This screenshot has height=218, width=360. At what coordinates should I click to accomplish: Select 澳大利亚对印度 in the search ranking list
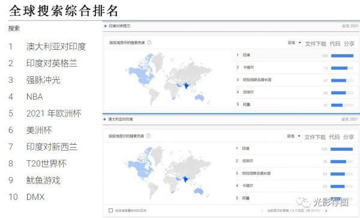point(56,47)
